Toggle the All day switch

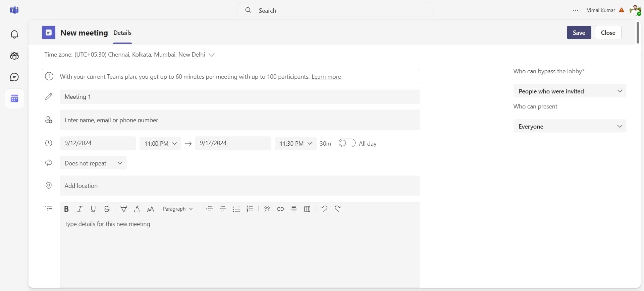click(347, 143)
